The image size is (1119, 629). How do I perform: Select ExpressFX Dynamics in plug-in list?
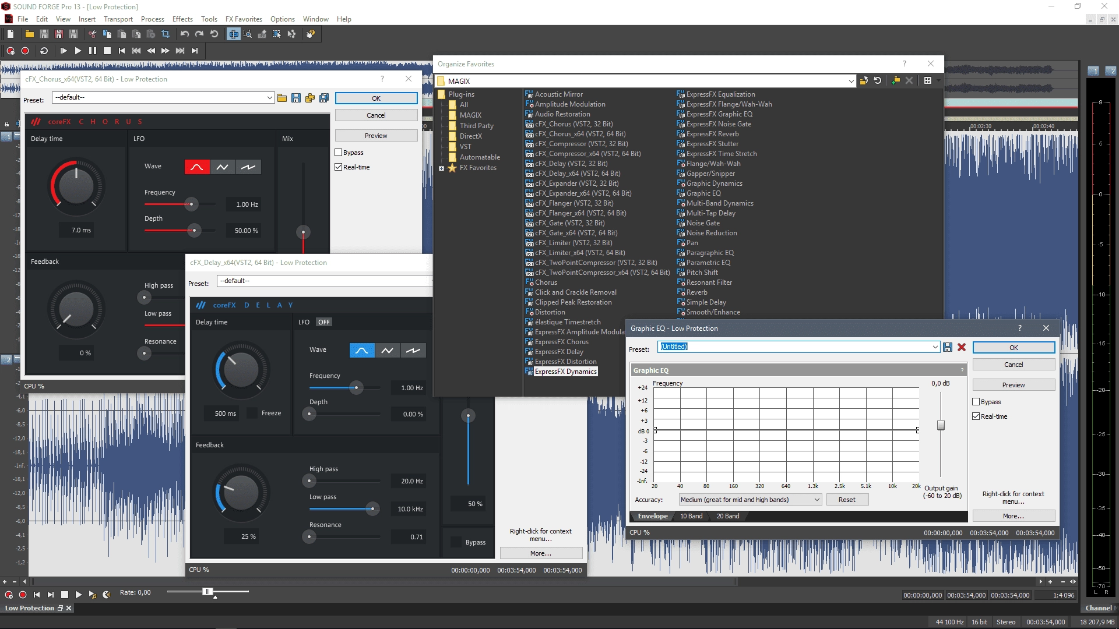click(566, 372)
